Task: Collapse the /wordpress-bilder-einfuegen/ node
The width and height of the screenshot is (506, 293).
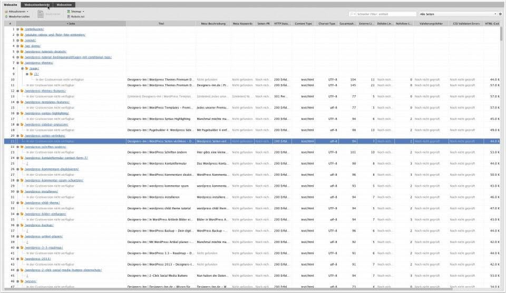Action: click(x=18, y=214)
